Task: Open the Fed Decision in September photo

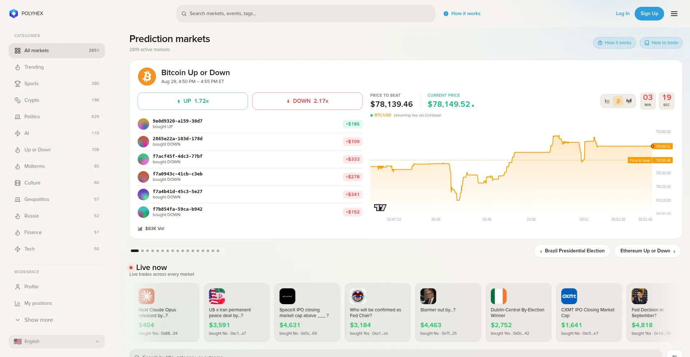Action: point(640,296)
